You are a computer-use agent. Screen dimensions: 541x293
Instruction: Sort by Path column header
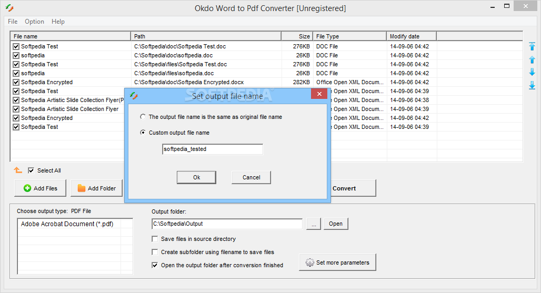pos(206,36)
